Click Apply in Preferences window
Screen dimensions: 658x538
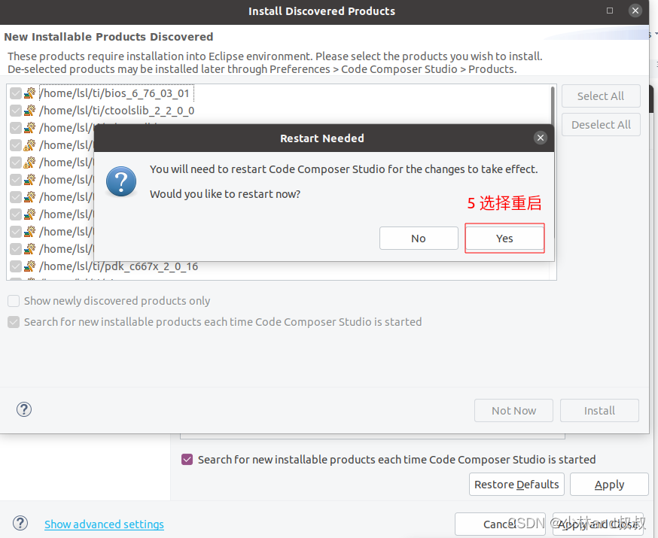[x=609, y=485]
